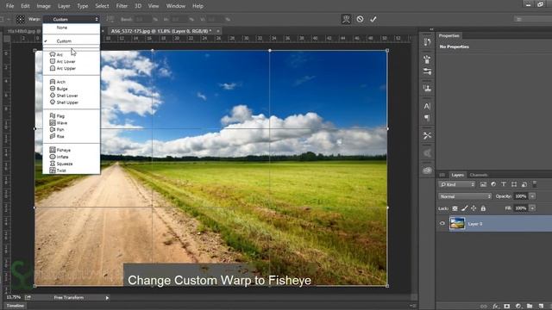Switch to the Channels tab
The image size is (552, 310).
tap(479, 175)
